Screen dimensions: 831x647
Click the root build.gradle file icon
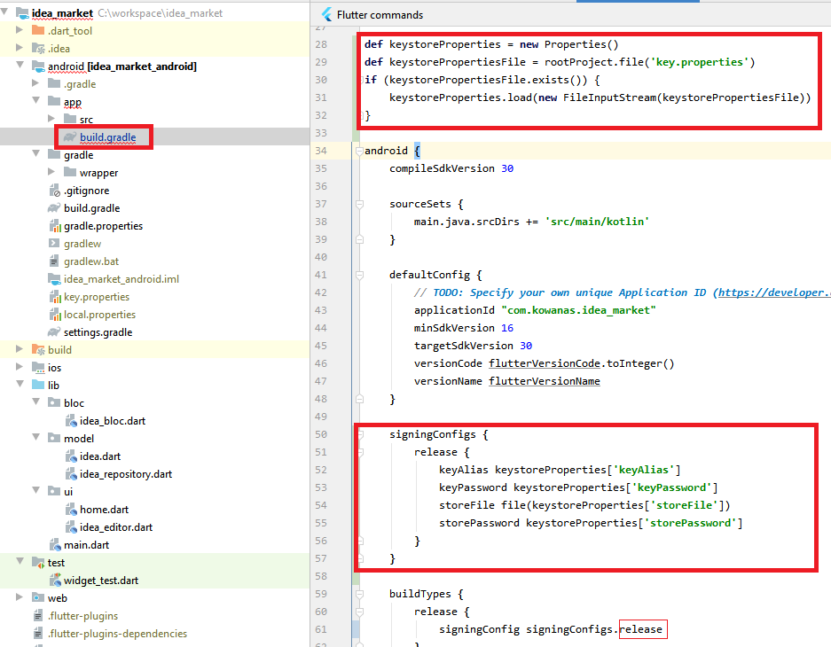(54, 208)
